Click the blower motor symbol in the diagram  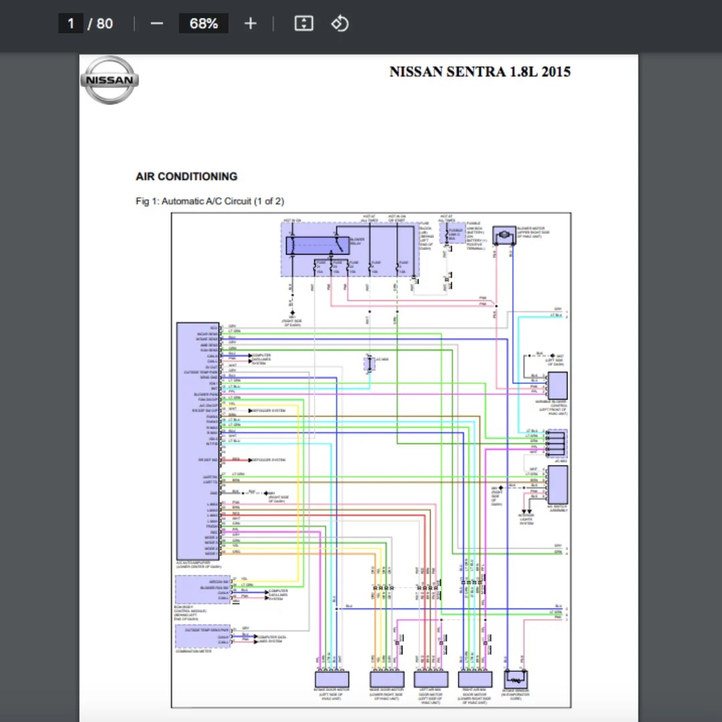tap(504, 235)
